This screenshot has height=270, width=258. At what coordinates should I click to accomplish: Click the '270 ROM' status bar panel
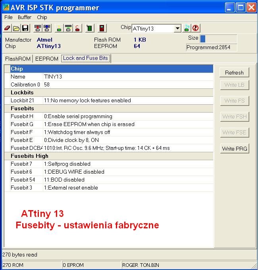[x=31, y=265]
